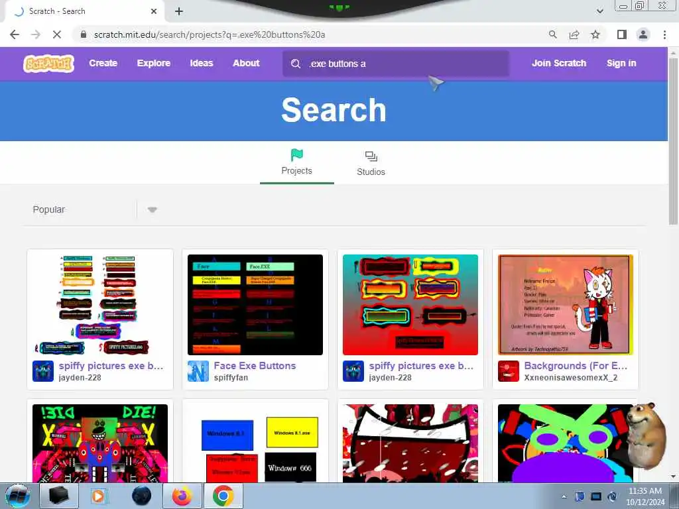Click the Scratch logo
This screenshot has width=679, height=509.
click(x=48, y=64)
